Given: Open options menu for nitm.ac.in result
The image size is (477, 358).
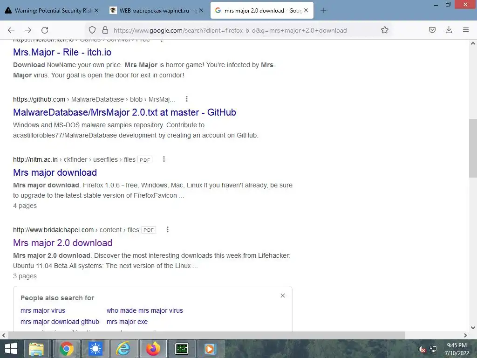Looking at the screenshot, I should pyautogui.click(x=164, y=159).
